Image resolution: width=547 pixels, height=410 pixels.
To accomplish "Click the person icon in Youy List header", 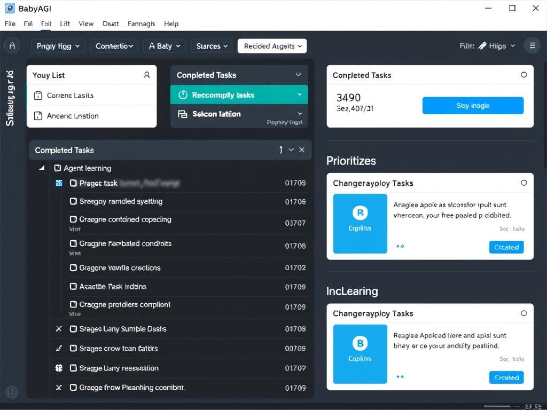I will coord(147,75).
